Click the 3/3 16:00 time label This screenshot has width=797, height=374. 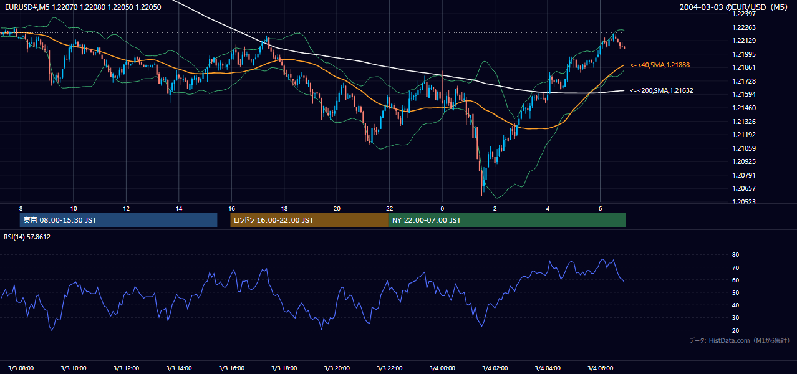tap(232, 368)
